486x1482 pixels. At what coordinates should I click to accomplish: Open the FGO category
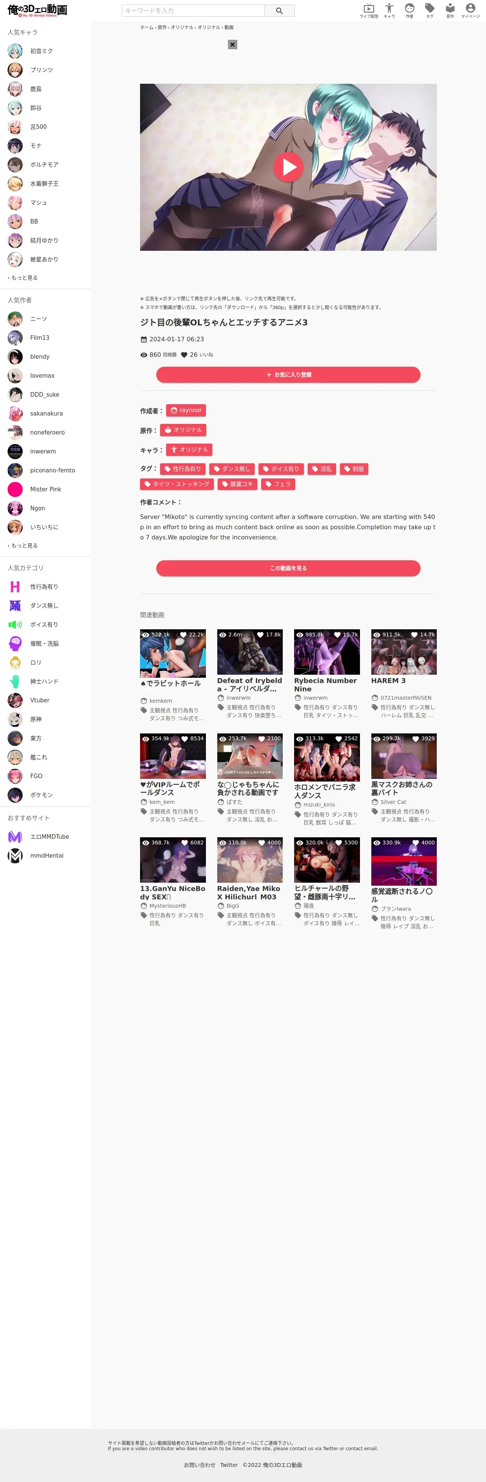[x=36, y=776]
